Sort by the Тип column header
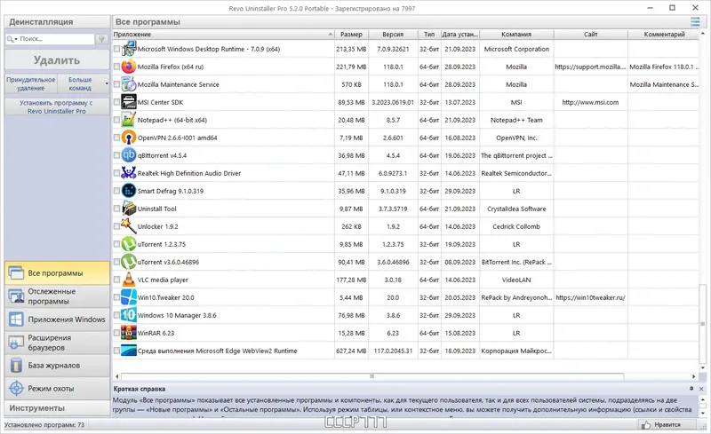Screen dimensions: 711x434 pyautogui.click(x=429, y=35)
